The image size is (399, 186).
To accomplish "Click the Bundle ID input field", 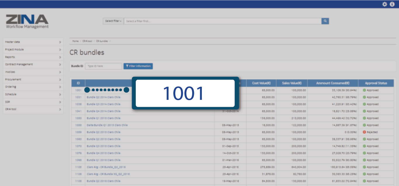I will pyautogui.click(x=103, y=66).
